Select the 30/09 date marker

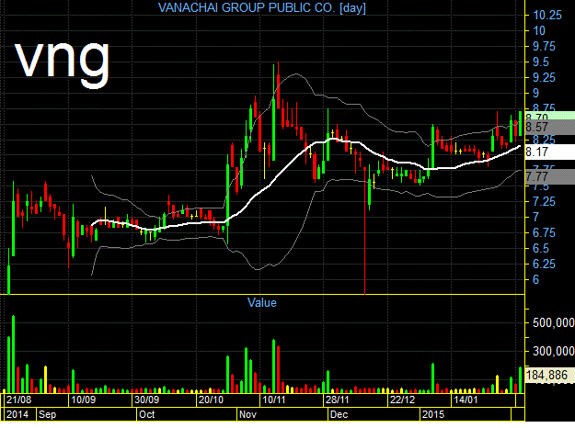[x=146, y=400]
